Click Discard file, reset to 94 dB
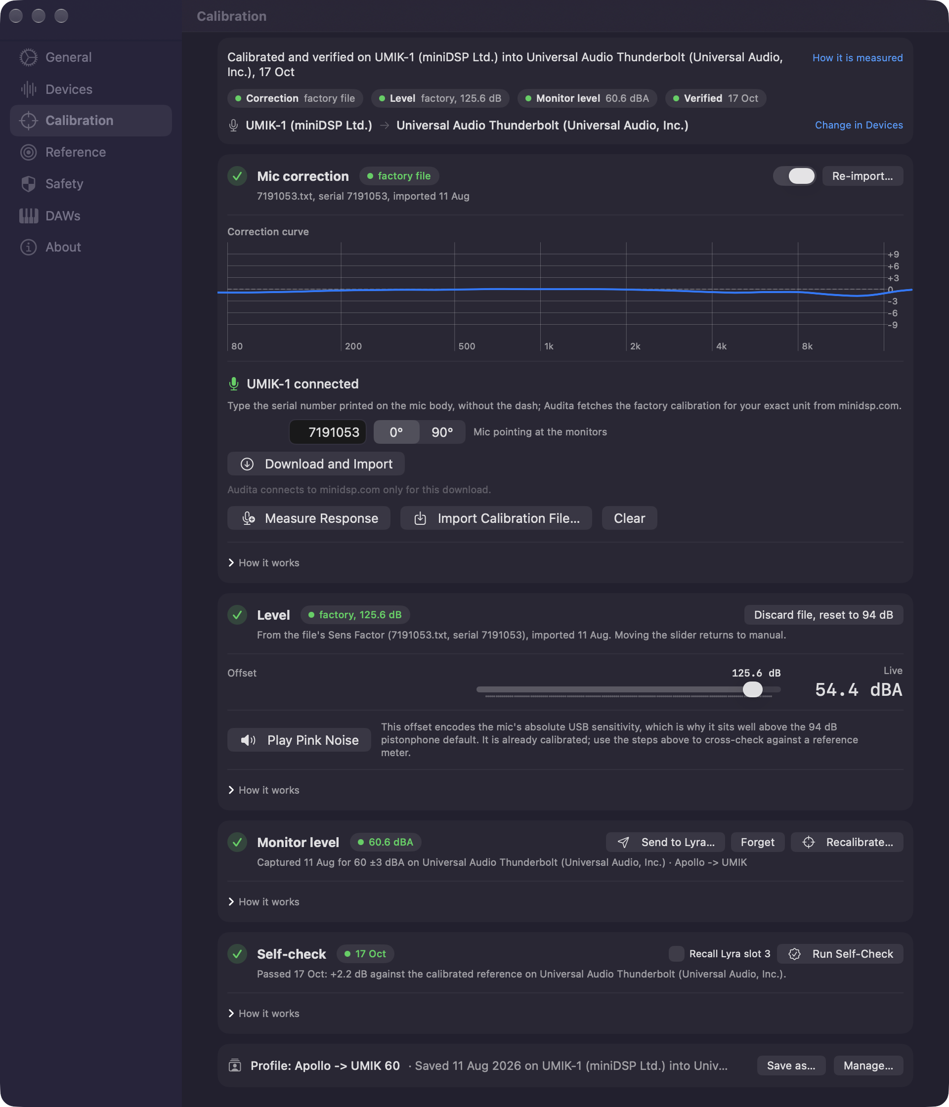949x1107 pixels. 823,615
